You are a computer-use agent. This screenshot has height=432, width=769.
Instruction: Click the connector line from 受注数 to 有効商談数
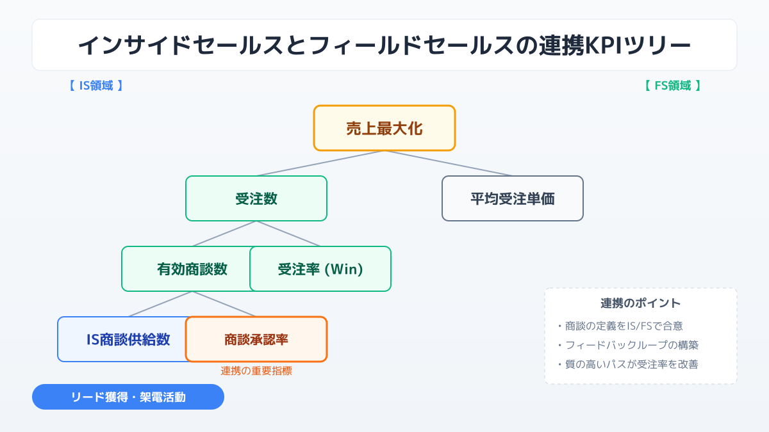pyautogui.click(x=224, y=234)
